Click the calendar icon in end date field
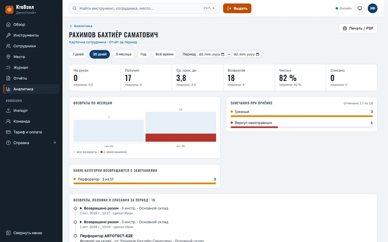 [258, 54]
